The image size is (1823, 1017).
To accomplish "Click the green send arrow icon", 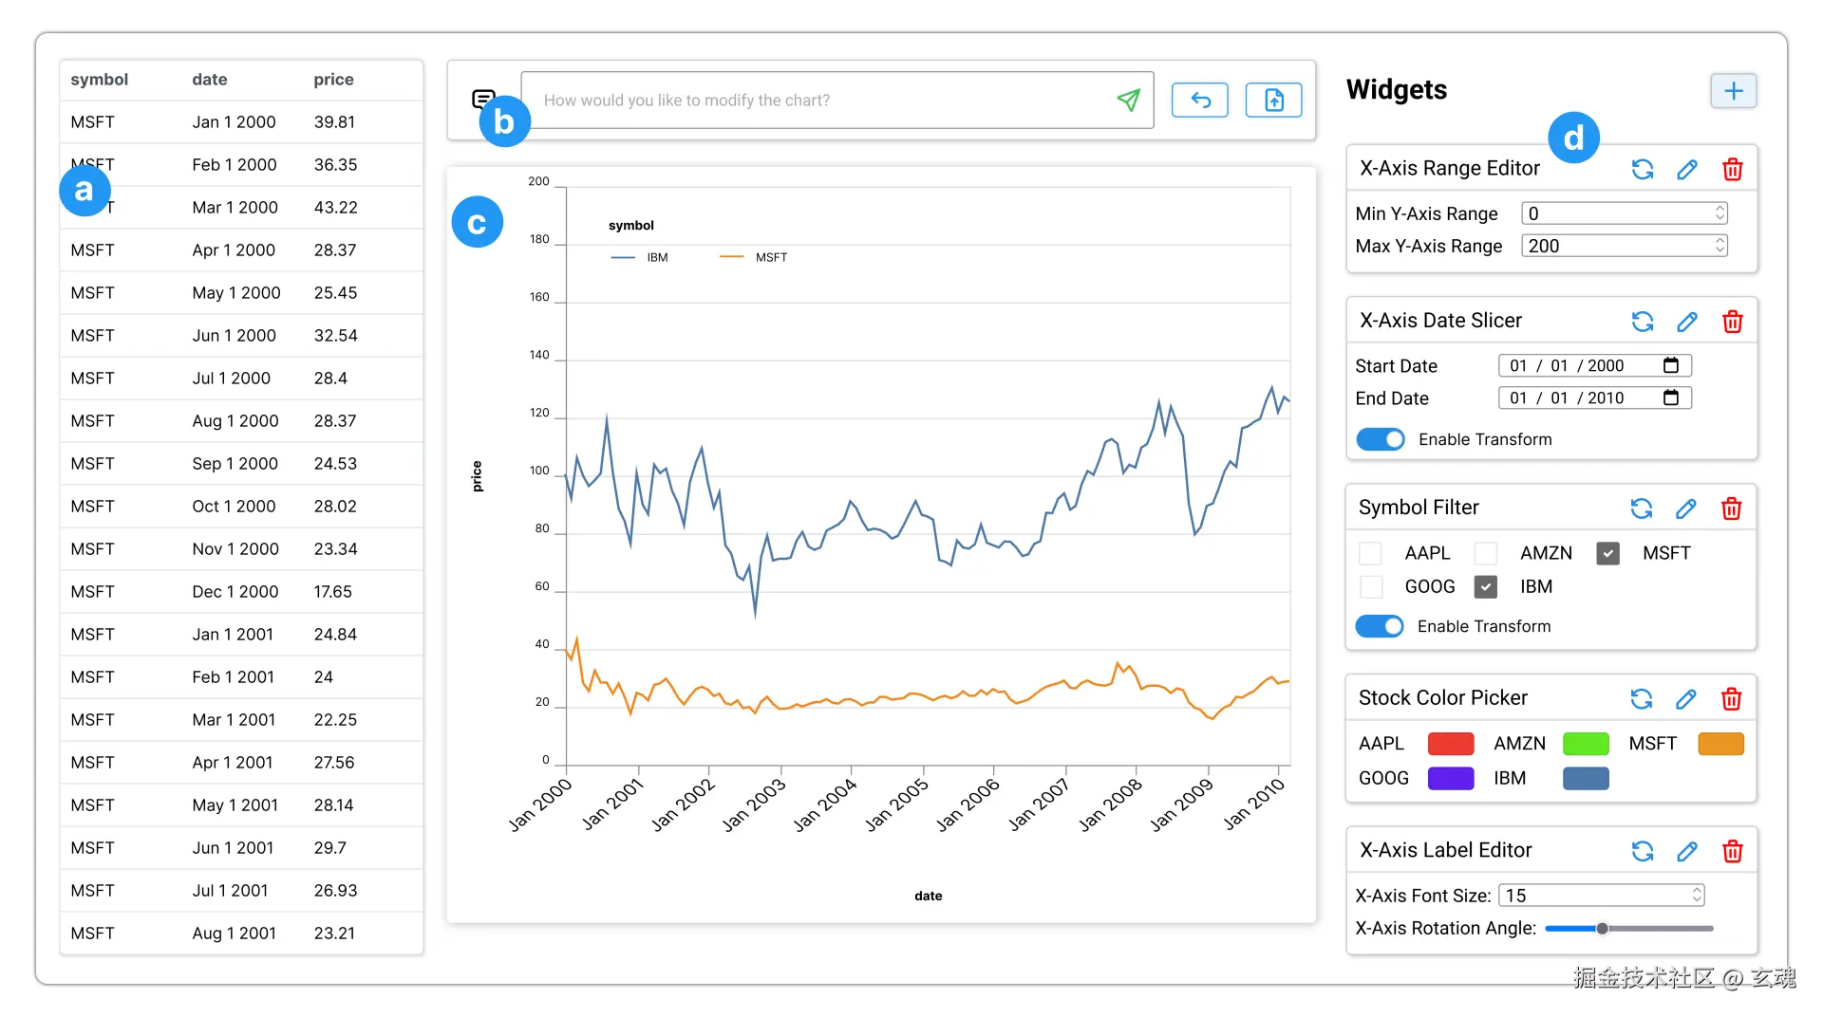I will [x=1128, y=100].
